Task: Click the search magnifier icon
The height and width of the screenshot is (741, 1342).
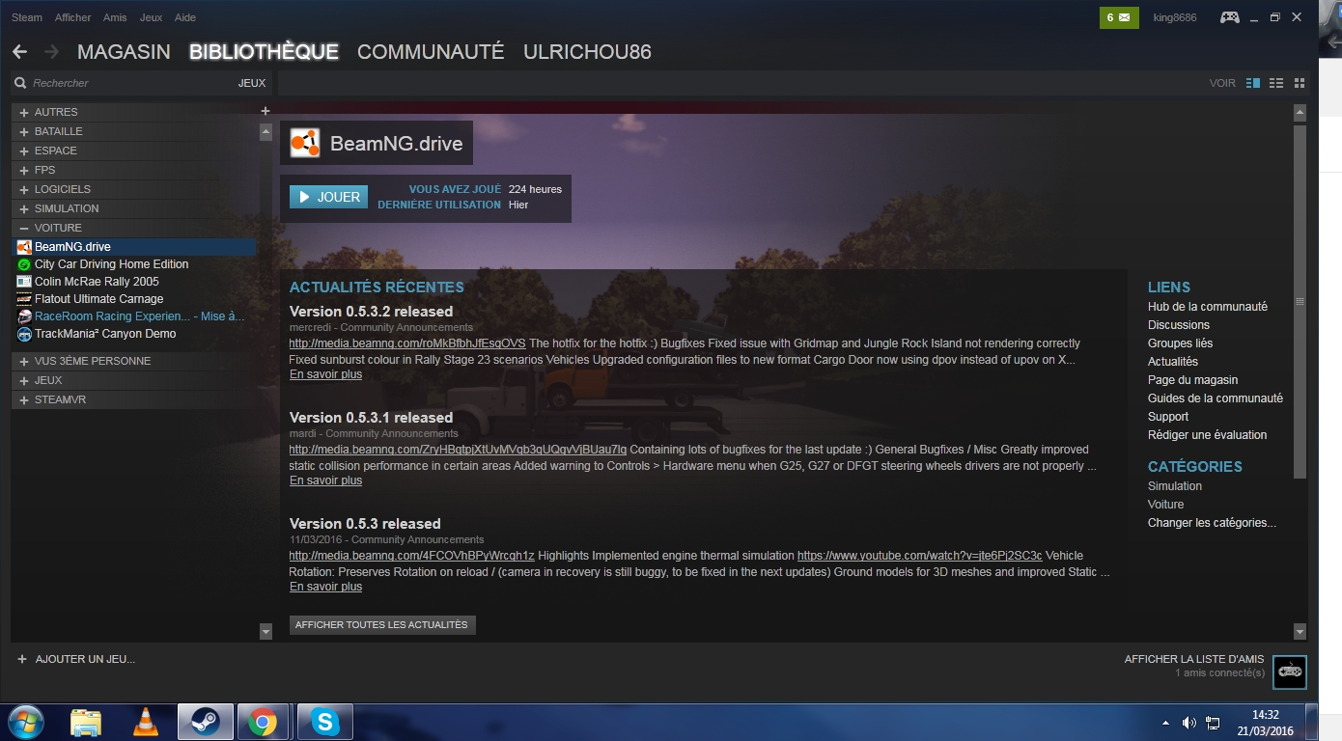Action: (x=20, y=83)
